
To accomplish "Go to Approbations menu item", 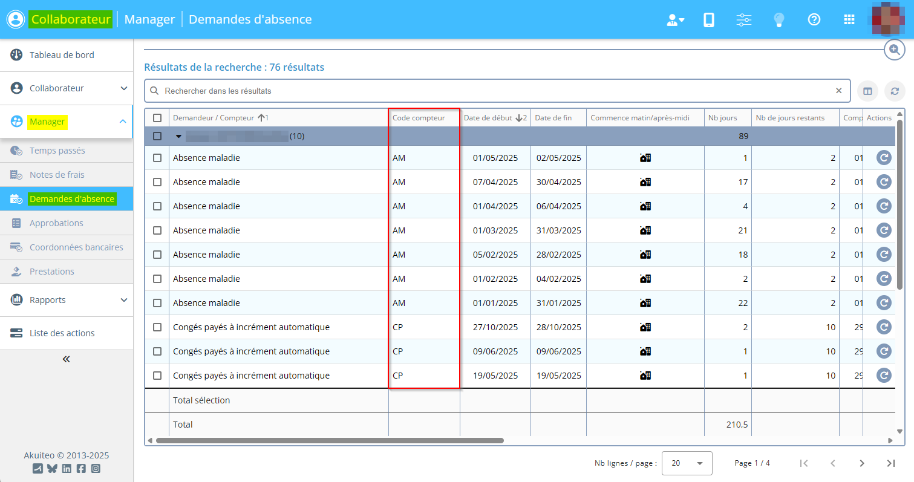I will (x=56, y=223).
